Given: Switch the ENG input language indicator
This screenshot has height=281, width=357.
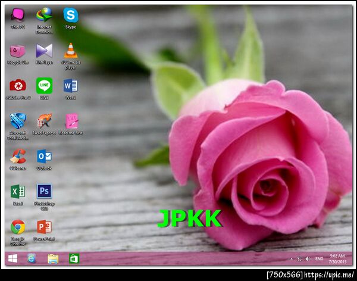Looking at the screenshot, I should pos(319,259).
